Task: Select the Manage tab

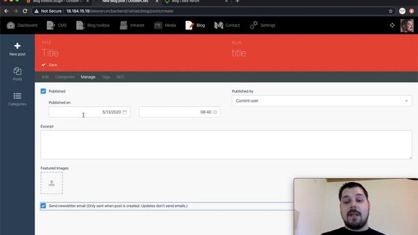Action: click(88, 77)
